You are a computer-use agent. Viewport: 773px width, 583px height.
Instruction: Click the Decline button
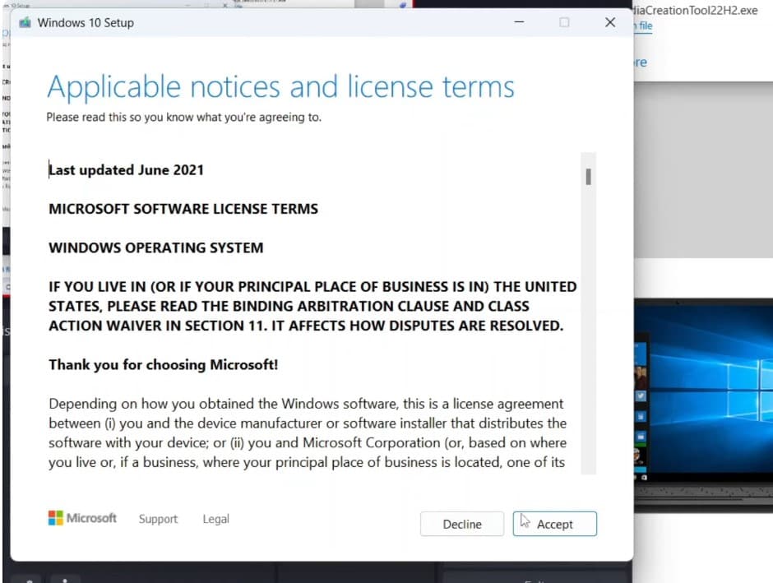click(461, 524)
